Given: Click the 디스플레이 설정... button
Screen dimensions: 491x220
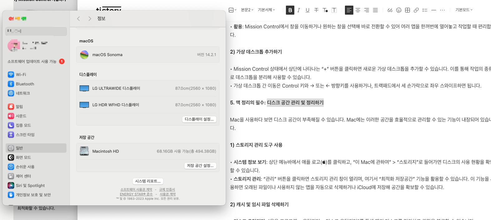Looking at the screenshot, I should 199,119.
